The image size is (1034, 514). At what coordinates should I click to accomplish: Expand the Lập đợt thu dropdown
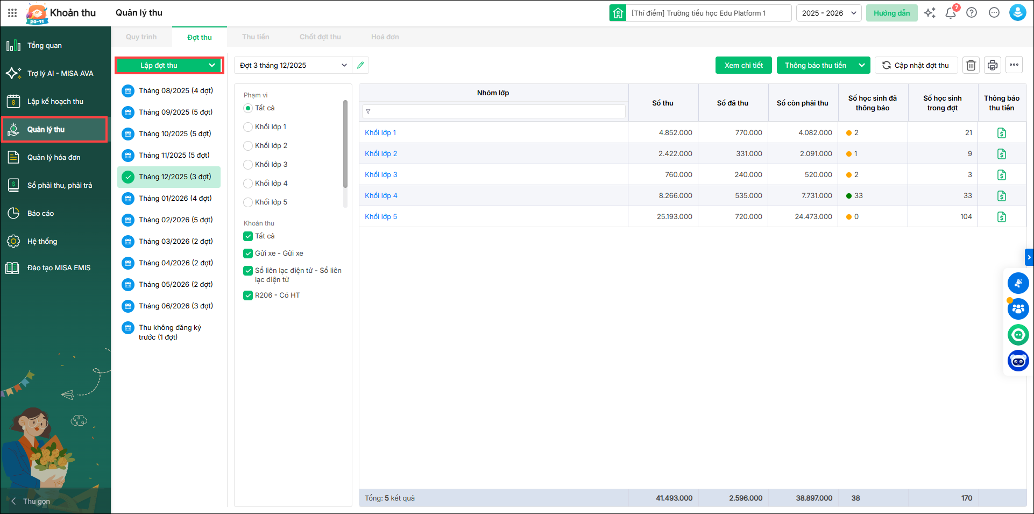(212, 65)
